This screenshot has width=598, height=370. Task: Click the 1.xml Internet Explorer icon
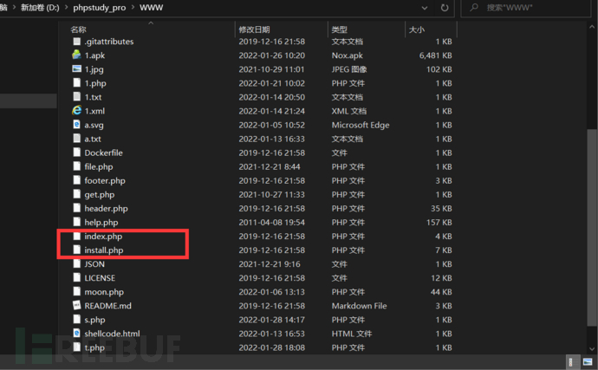click(77, 111)
